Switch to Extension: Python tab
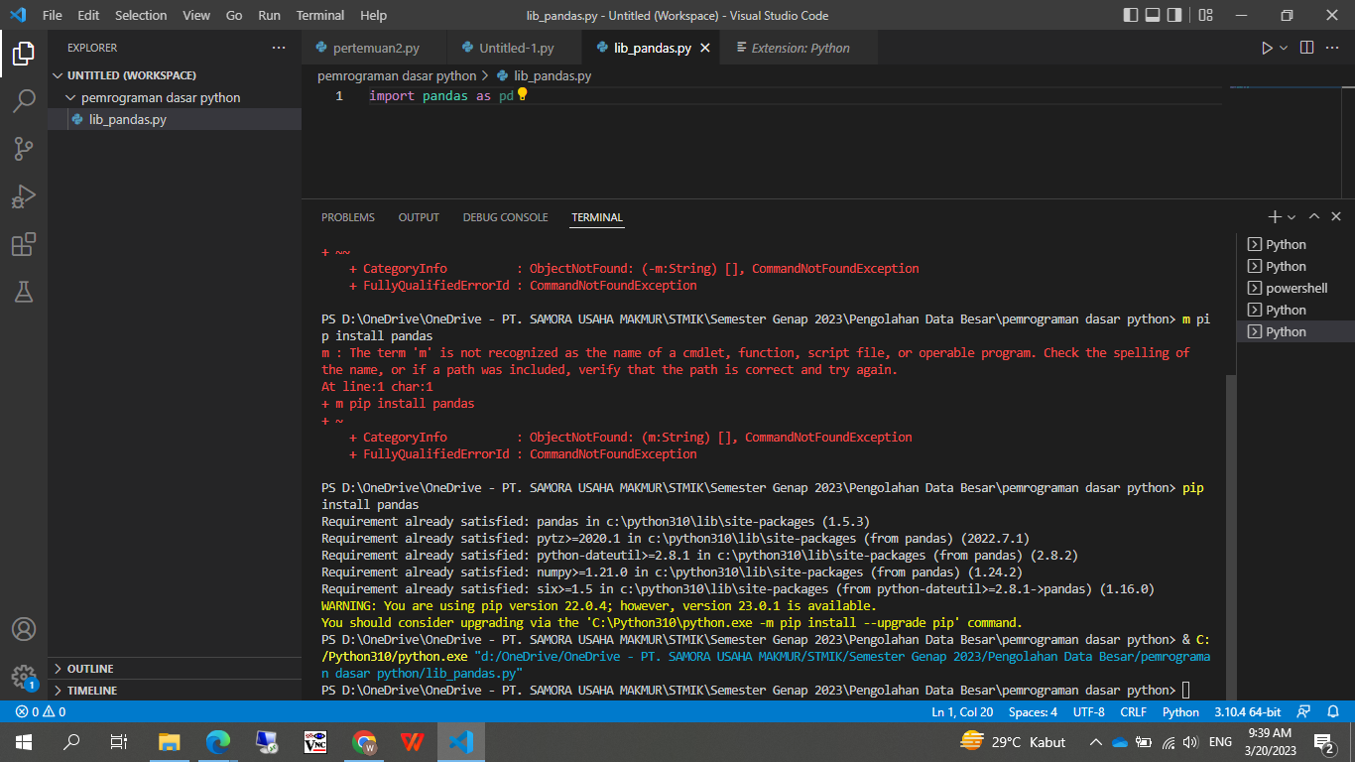The width and height of the screenshot is (1355, 762). [800, 48]
